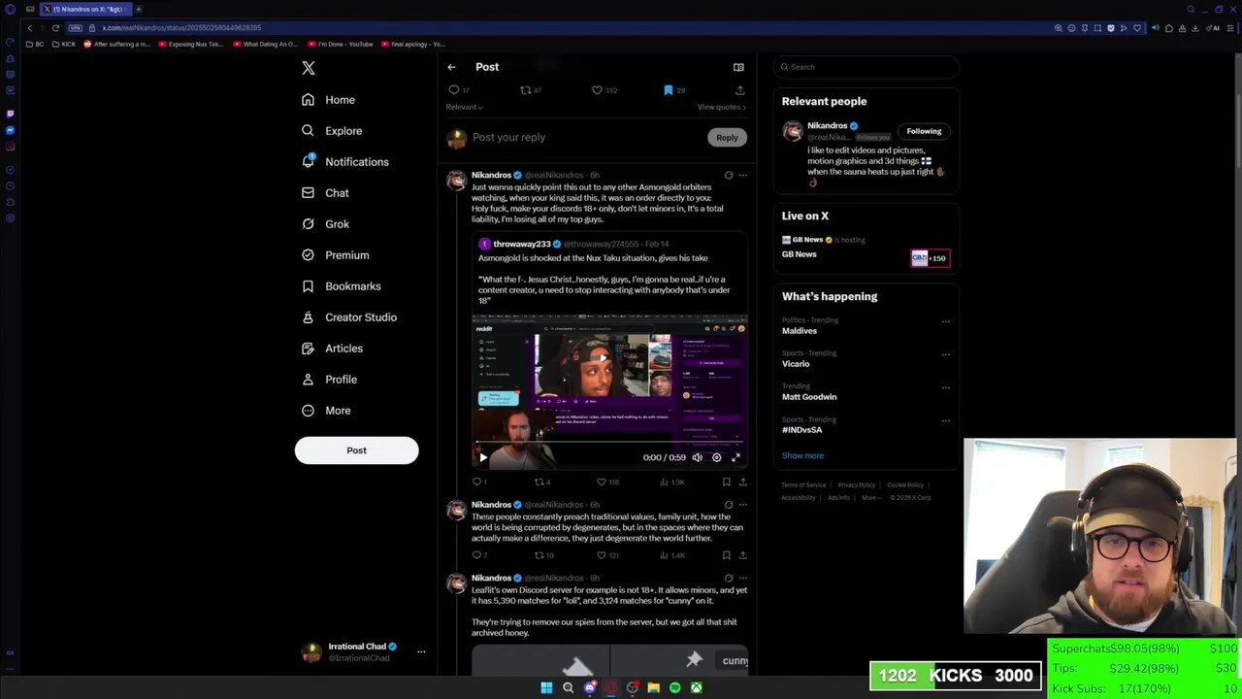This screenshot has width=1242, height=699.
Task: Click the X logo in sidebar
Action: tap(309, 68)
